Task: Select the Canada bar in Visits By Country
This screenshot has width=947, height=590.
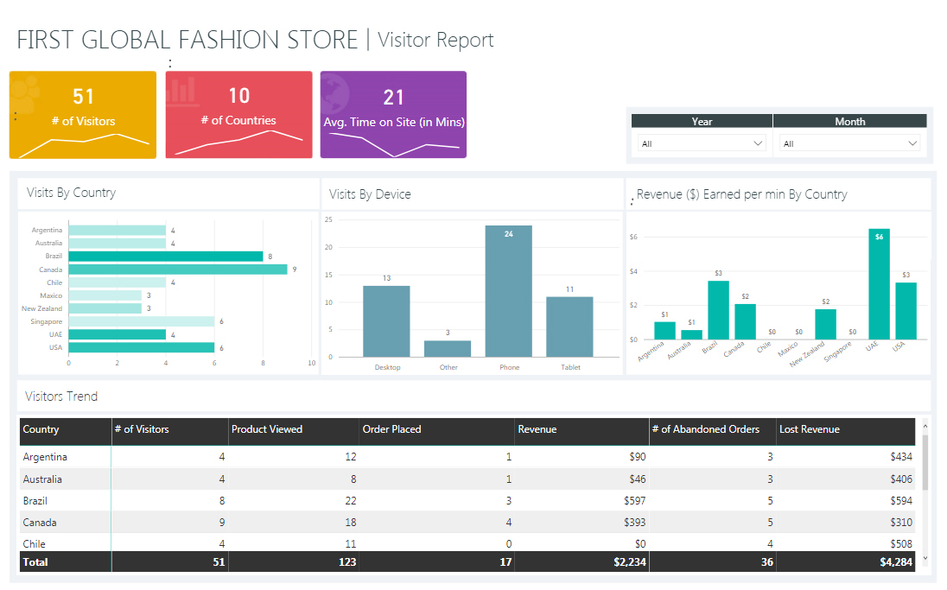Action: click(x=178, y=270)
